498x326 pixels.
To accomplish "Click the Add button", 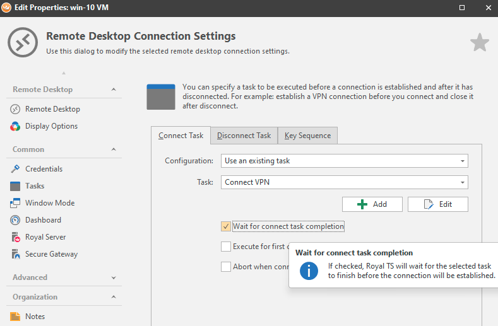I will click(372, 204).
